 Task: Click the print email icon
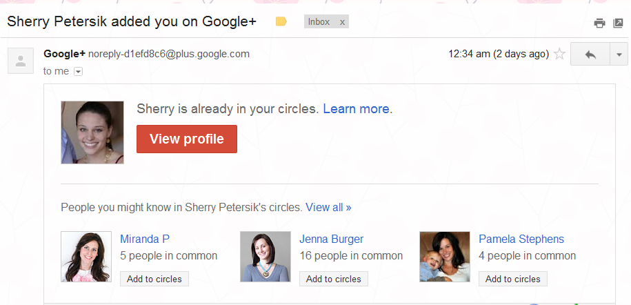[599, 23]
